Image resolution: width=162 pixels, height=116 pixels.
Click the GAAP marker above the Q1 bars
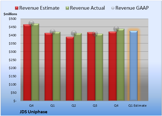coord(53,32)
